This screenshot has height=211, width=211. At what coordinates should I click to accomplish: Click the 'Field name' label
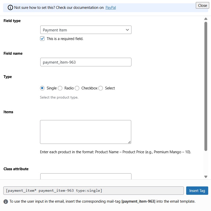13,53
